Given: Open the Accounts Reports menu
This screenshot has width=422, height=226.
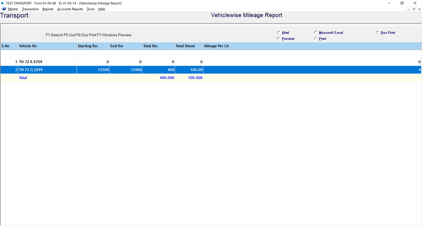Looking at the screenshot, I should pos(70,9).
